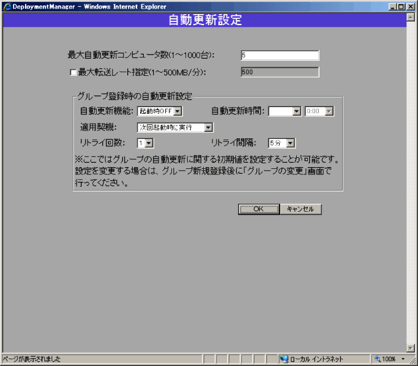Click the window resize grip in status bar
This screenshot has height=366, width=418.
click(413, 360)
